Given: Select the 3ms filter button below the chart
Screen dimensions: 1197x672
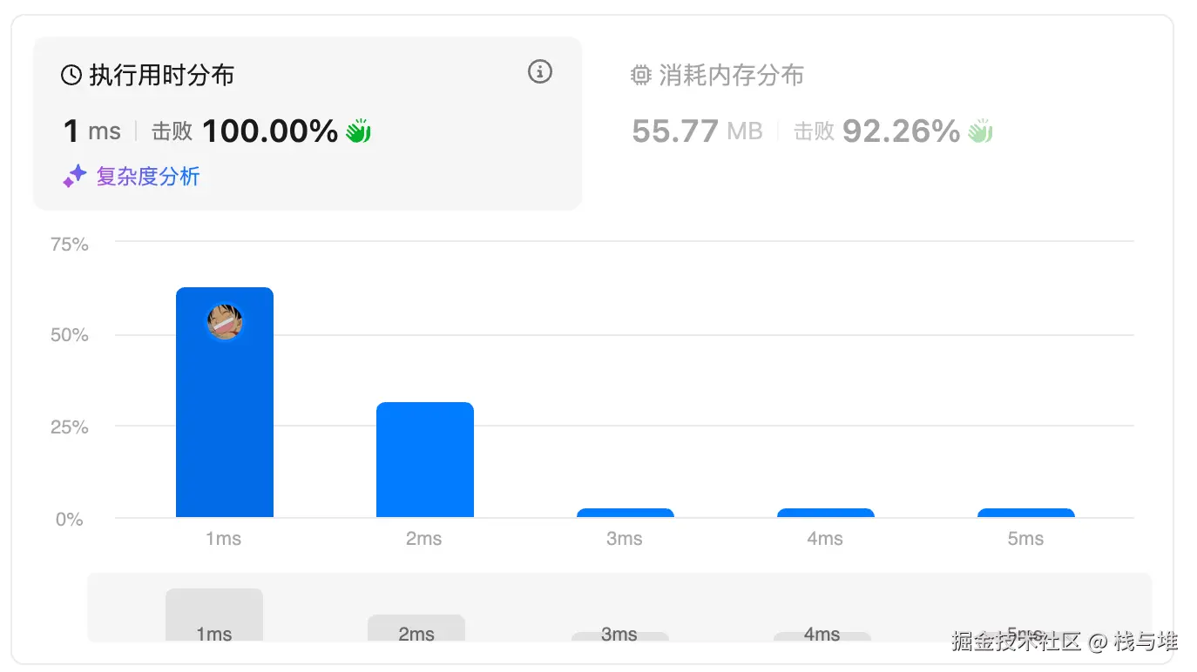Looking at the screenshot, I should (x=619, y=634).
